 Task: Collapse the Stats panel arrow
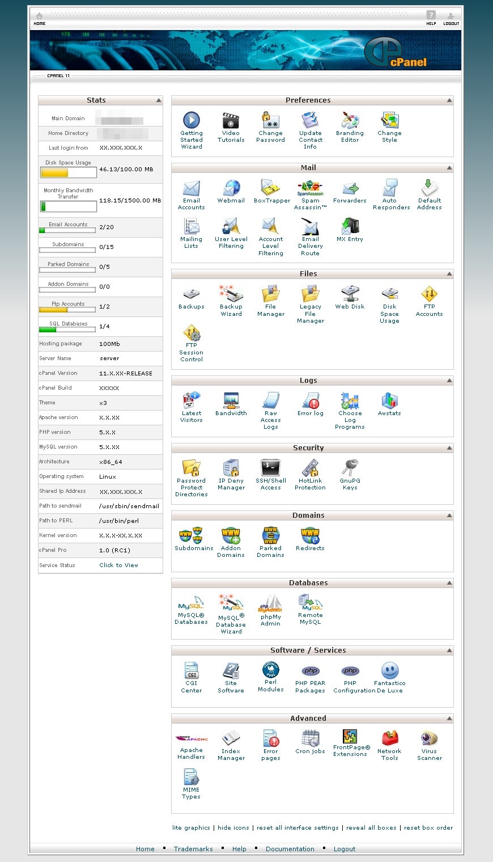[x=159, y=100]
